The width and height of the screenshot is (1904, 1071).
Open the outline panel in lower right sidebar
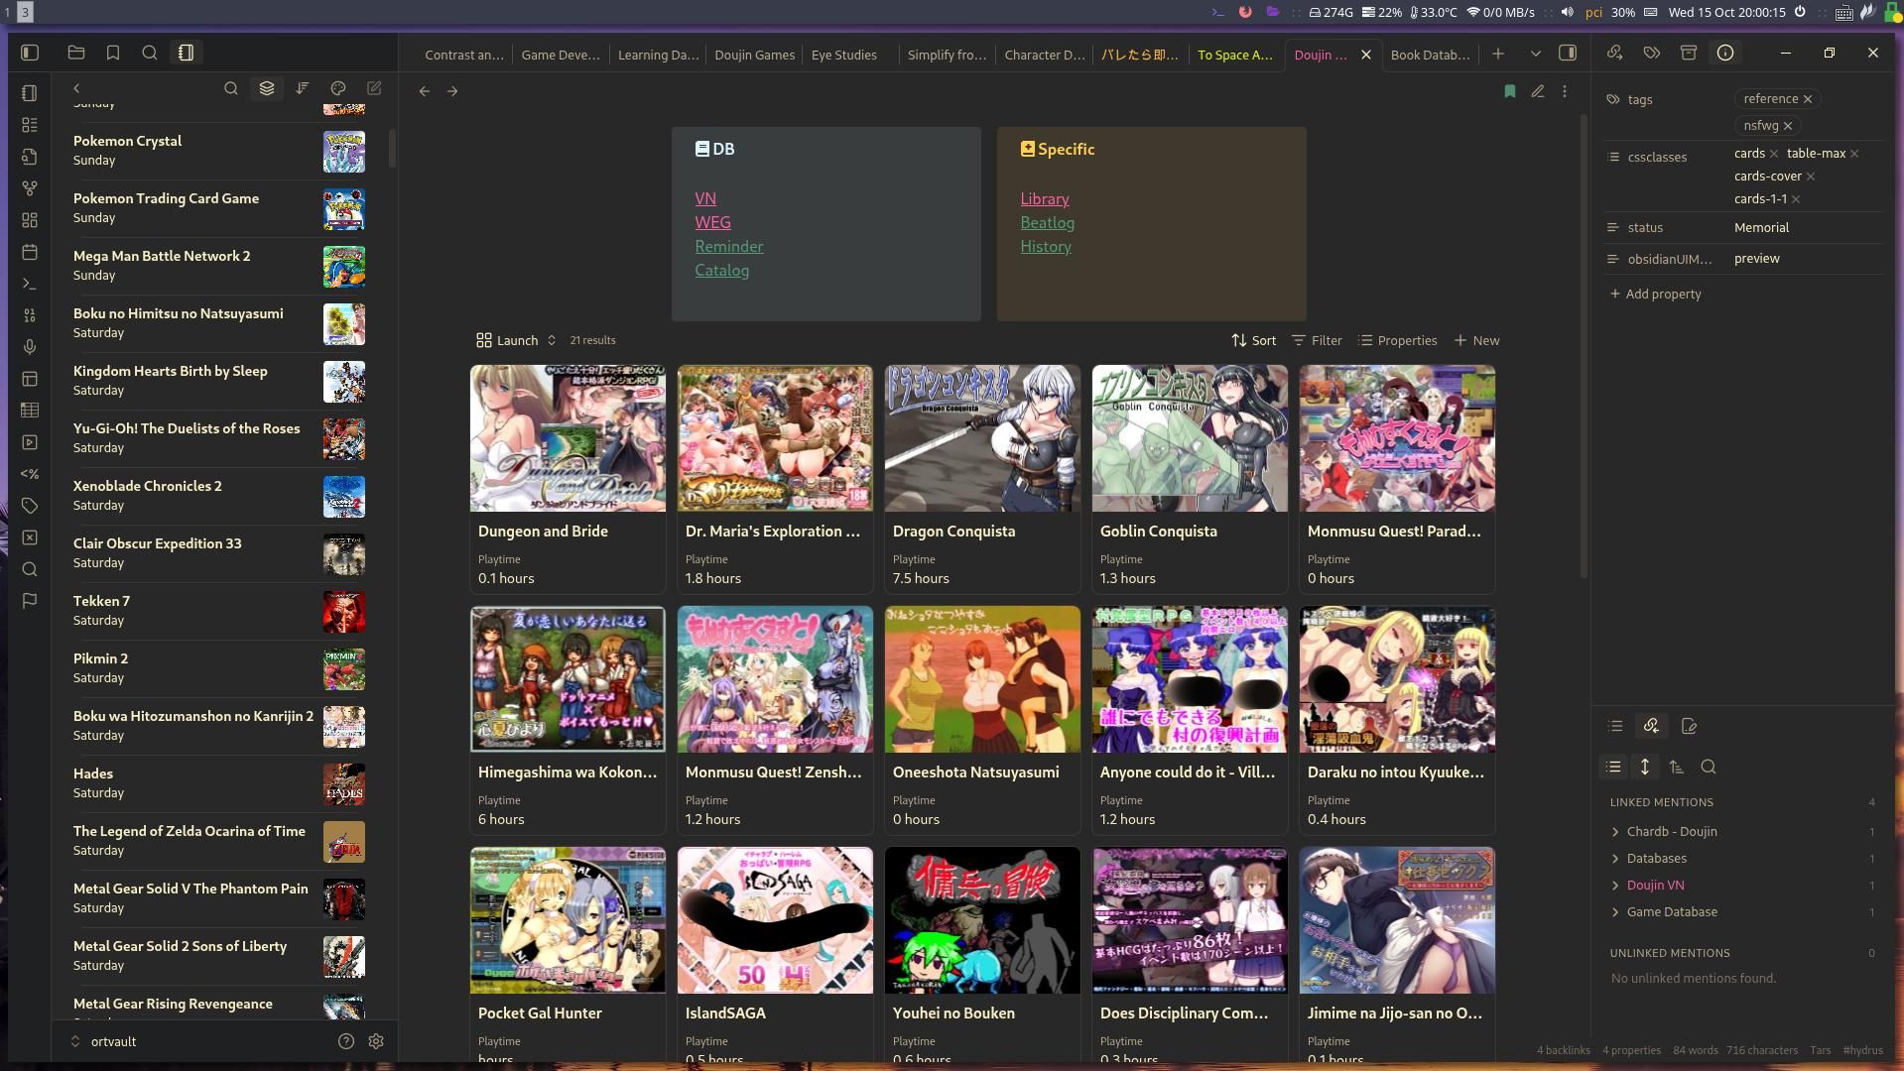1615,726
